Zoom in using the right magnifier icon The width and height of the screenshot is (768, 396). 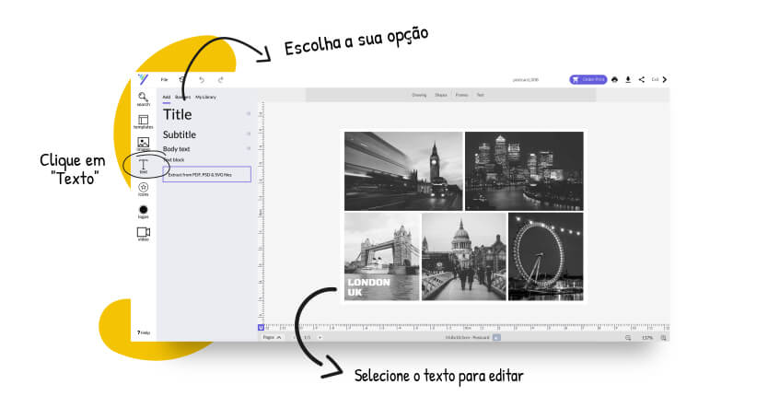click(664, 338)
